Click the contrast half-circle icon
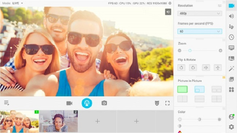Image resolution: width=237 pixels, height=133 pixels. (180, 126)
